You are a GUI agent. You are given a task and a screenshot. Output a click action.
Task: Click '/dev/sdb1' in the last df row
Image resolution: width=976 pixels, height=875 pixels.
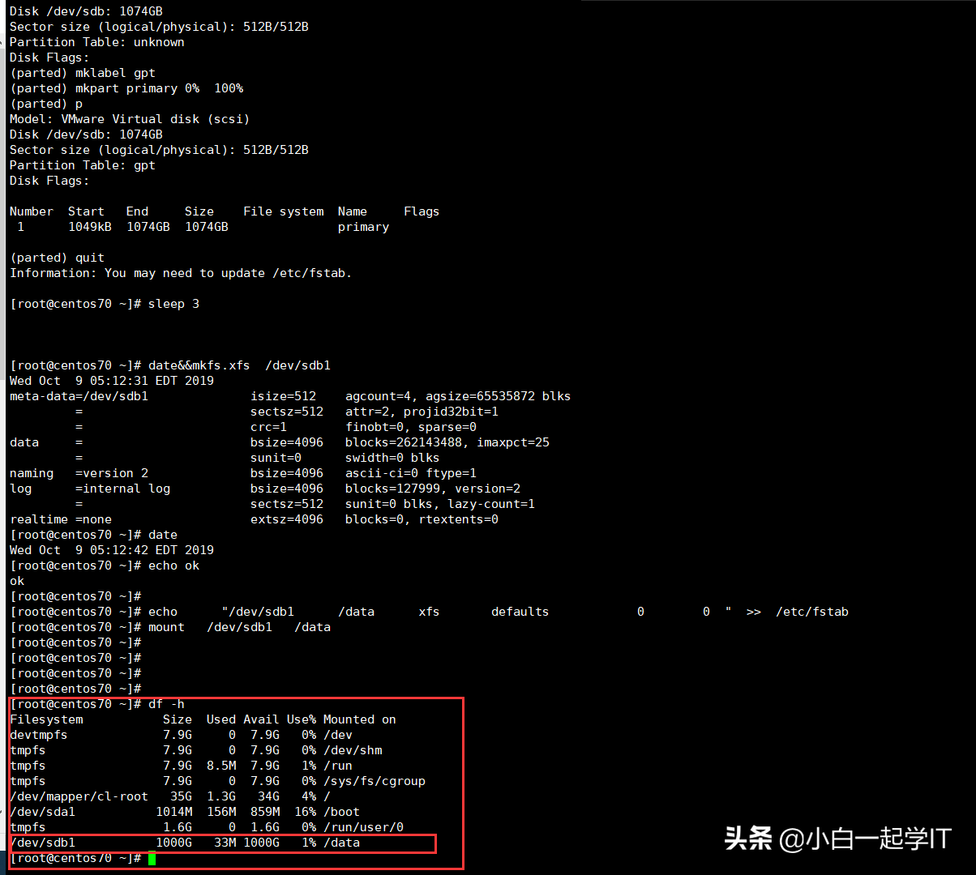coord(42,843)
